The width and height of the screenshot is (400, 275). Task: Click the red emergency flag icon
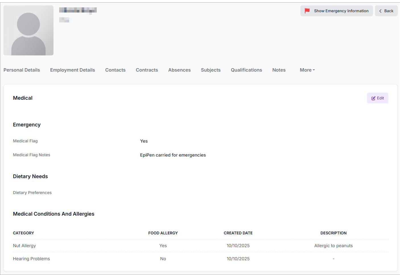[307, 11]
